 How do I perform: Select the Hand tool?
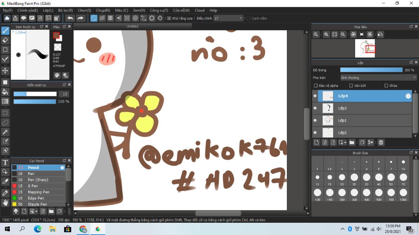[5, 203]
